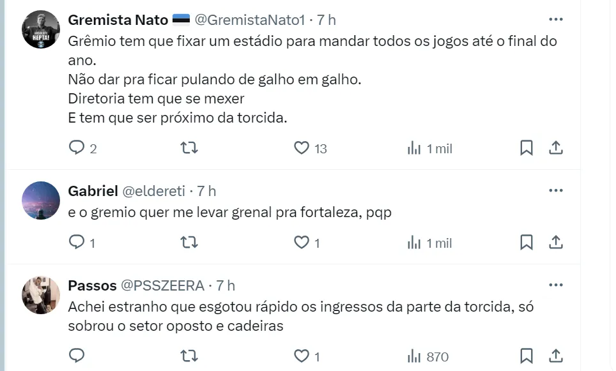
Task: Bookmark Gabriel's tweet
Action: tap(527, 243)
